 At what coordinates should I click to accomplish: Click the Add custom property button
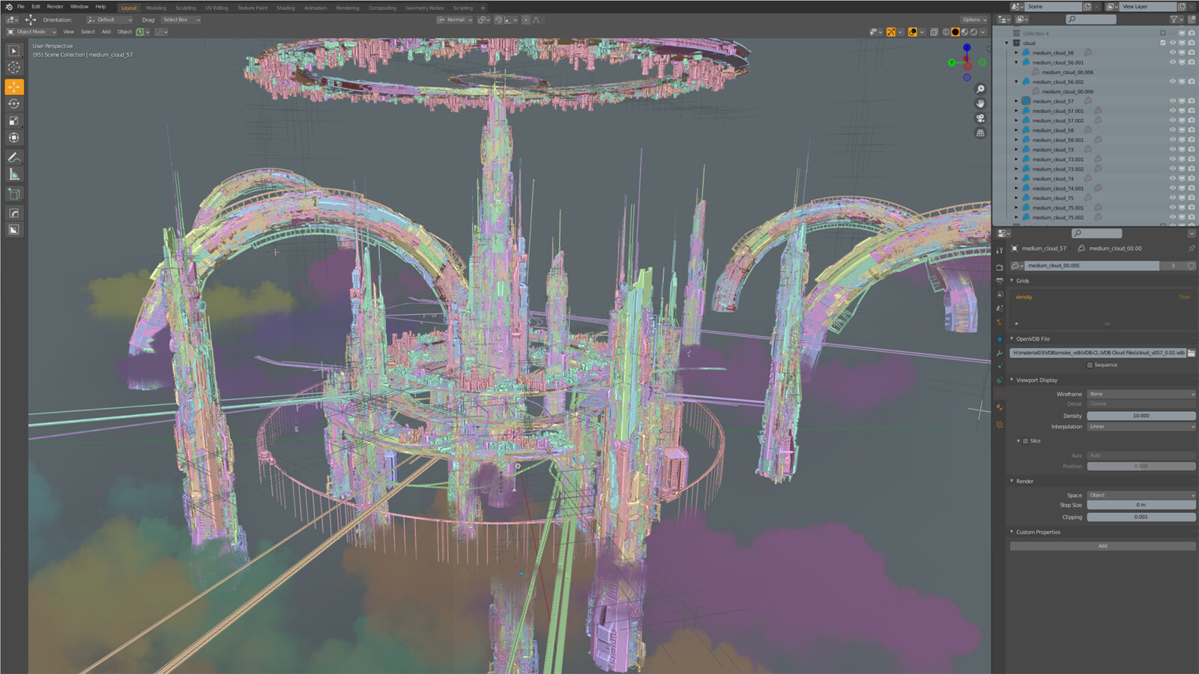pyautogui.click(x=1102, y=546)
